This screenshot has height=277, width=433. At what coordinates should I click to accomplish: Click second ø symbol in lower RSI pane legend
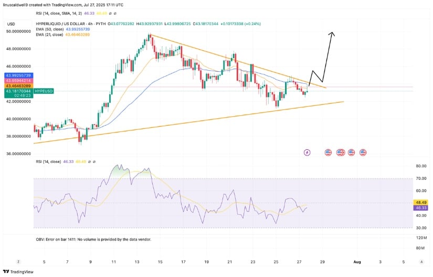click(x=94, y=162)
